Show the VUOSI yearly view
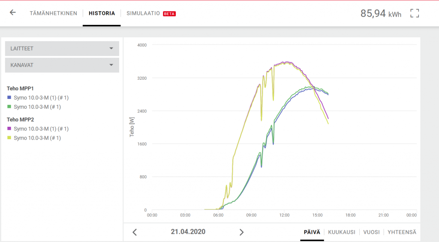Screen dimensions: 439x242 tap(371, 232)
